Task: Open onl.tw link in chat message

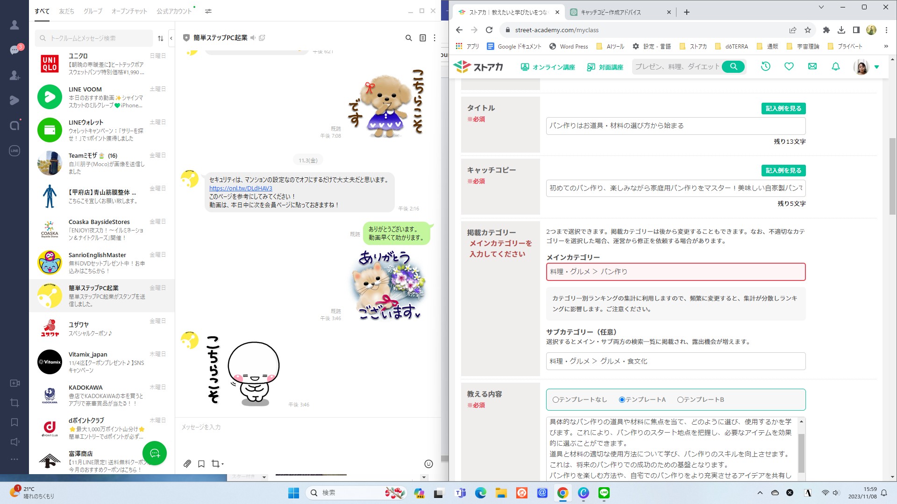Action: (x=241, y=188)
